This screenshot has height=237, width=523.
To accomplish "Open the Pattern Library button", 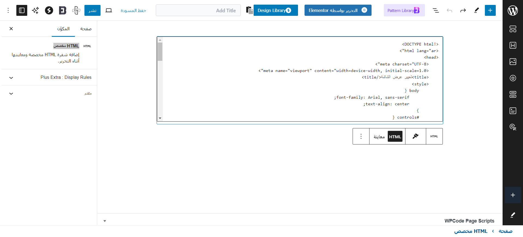I will [404, 10].
